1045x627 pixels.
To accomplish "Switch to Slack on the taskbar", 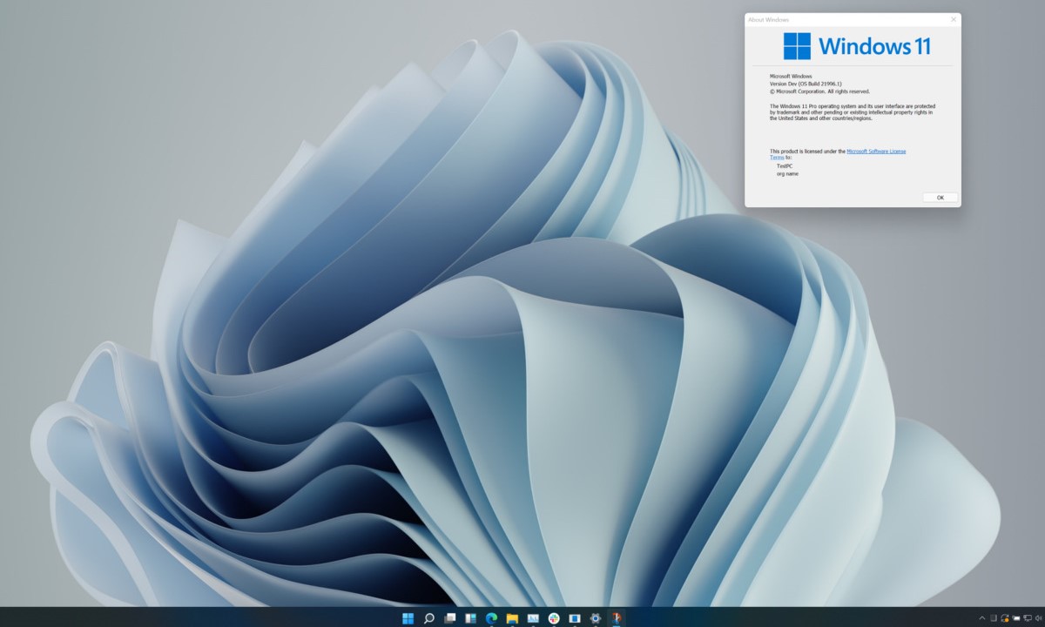I will 554,618.
